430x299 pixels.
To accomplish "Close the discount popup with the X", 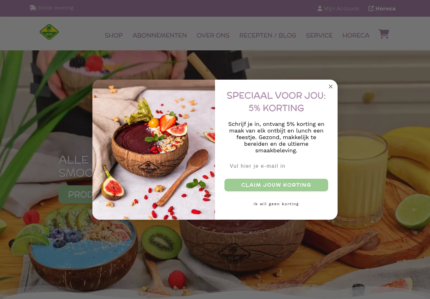I will point(331,87).
